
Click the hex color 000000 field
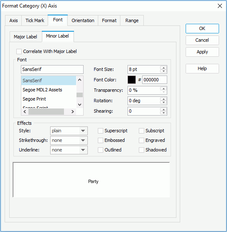click(155, 80)
